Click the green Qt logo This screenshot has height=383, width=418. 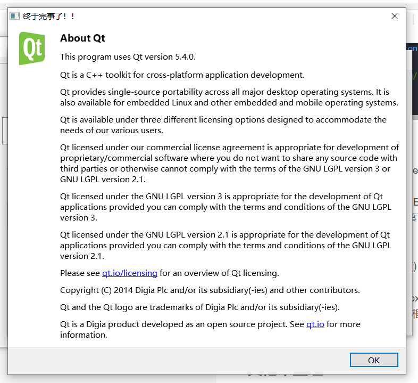coord(32,48)
